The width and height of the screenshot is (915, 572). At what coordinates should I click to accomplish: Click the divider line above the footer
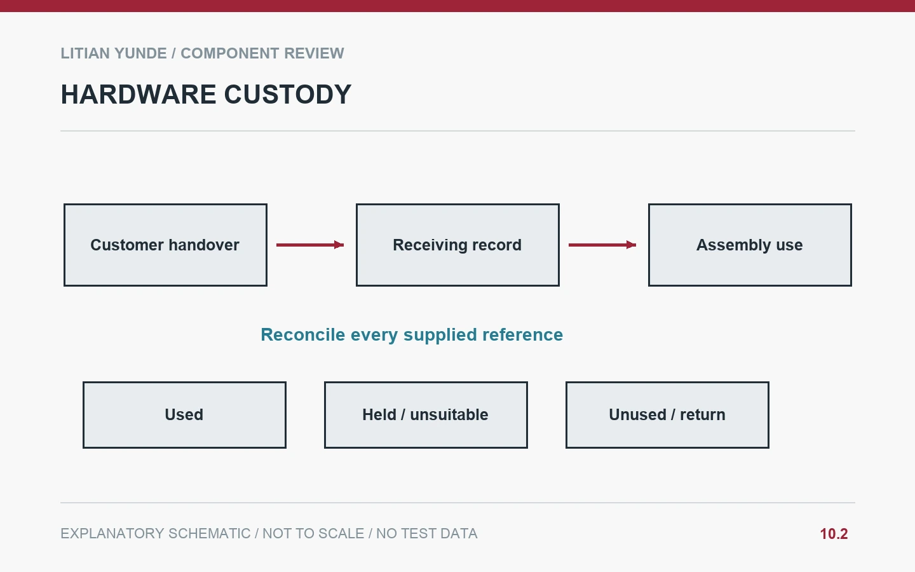click(x=457, y=503)
